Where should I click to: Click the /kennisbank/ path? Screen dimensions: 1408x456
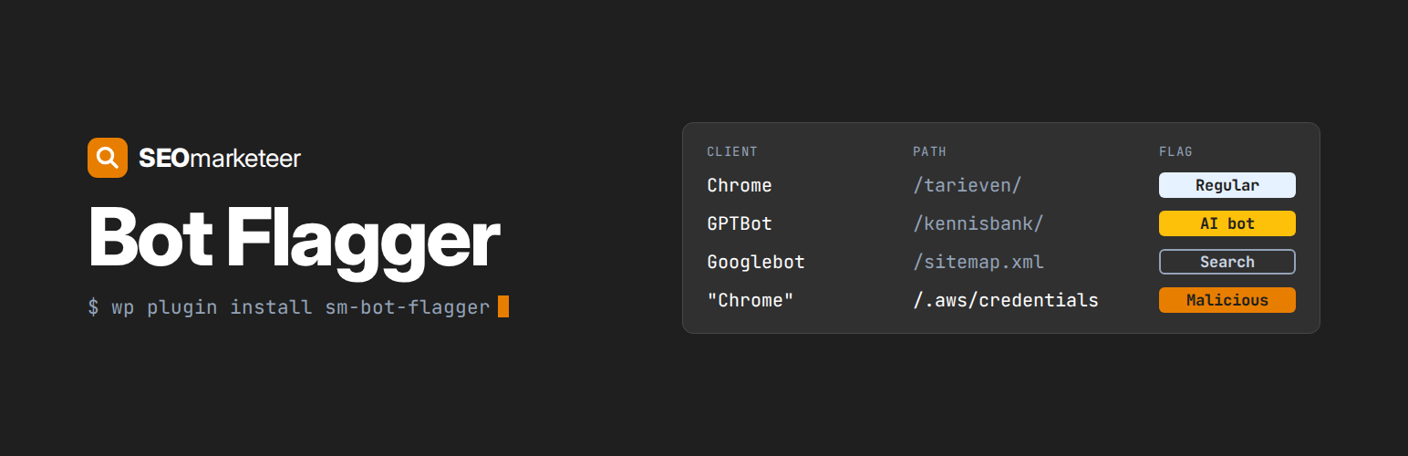(978, 223)
